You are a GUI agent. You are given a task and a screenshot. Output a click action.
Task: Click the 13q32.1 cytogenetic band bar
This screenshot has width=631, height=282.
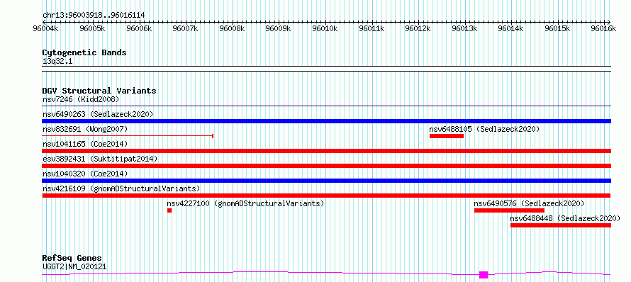(327, 69)
